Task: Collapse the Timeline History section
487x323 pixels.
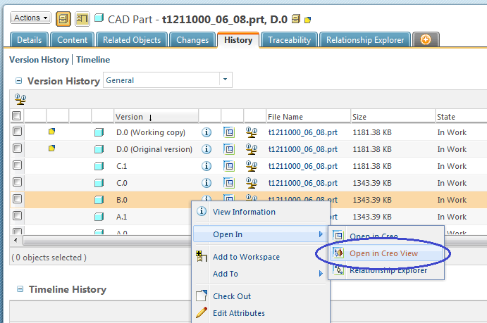Action: click(x=19, y=289)
